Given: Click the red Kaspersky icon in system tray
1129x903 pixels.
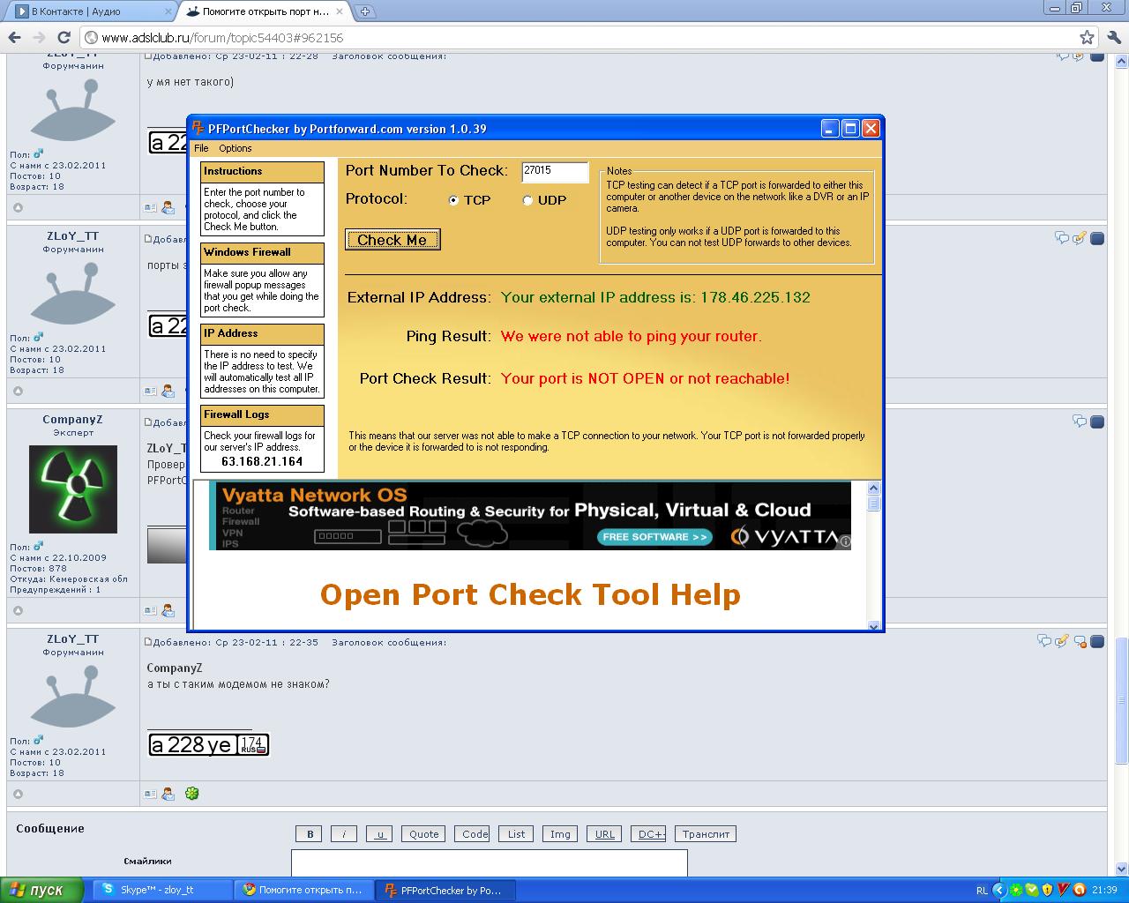Looking at the screenshot, I should click(1063, 890).
